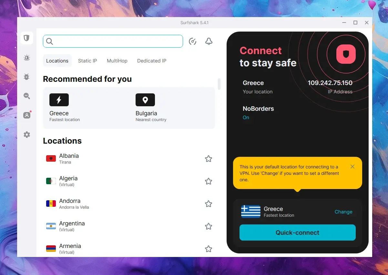
Task: Click the IP address 109.242.75.150
Action: coord(330,83)
